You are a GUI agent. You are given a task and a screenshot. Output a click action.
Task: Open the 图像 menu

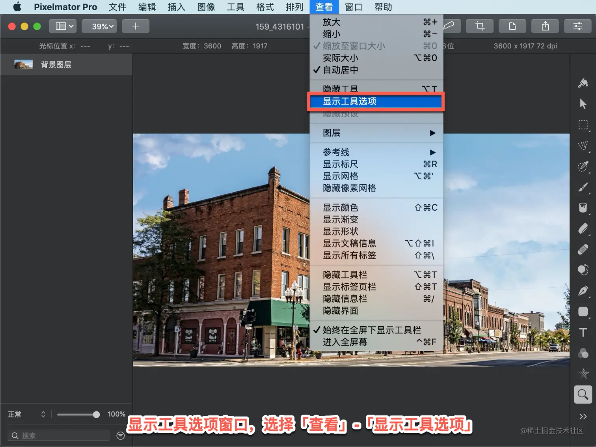tap(206, 7)
